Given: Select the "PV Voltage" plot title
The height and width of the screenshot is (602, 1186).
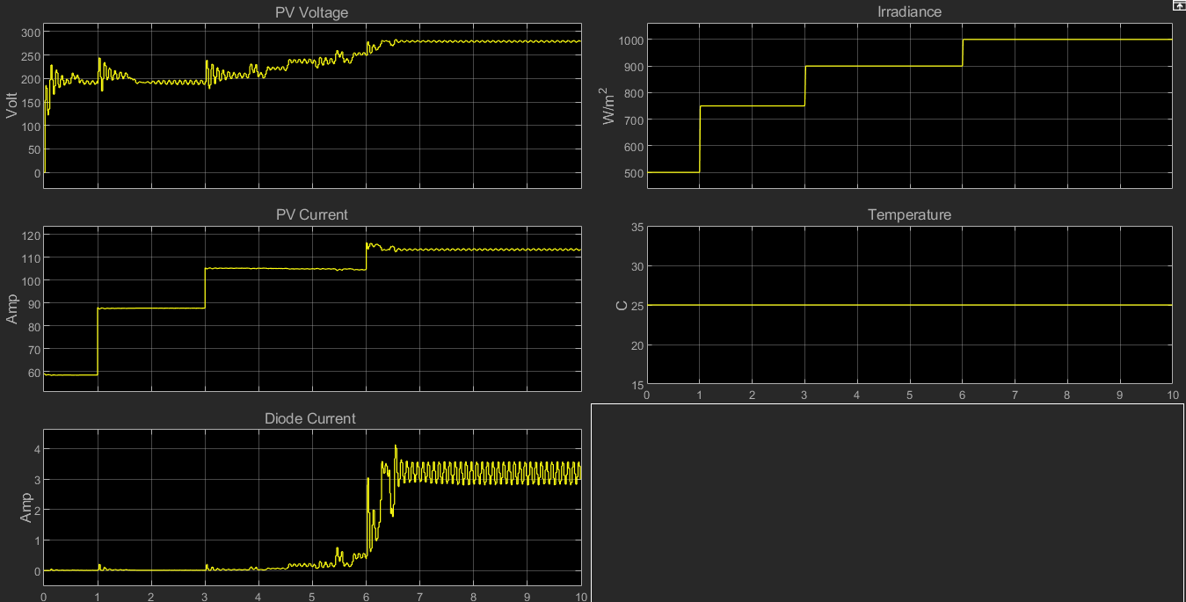Looking at the screenshot, I should (x=313, y=12).
